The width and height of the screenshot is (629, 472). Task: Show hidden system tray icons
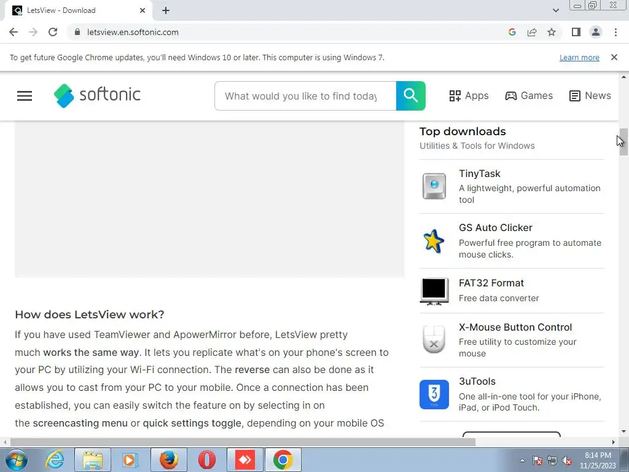(x=522, y=460)
